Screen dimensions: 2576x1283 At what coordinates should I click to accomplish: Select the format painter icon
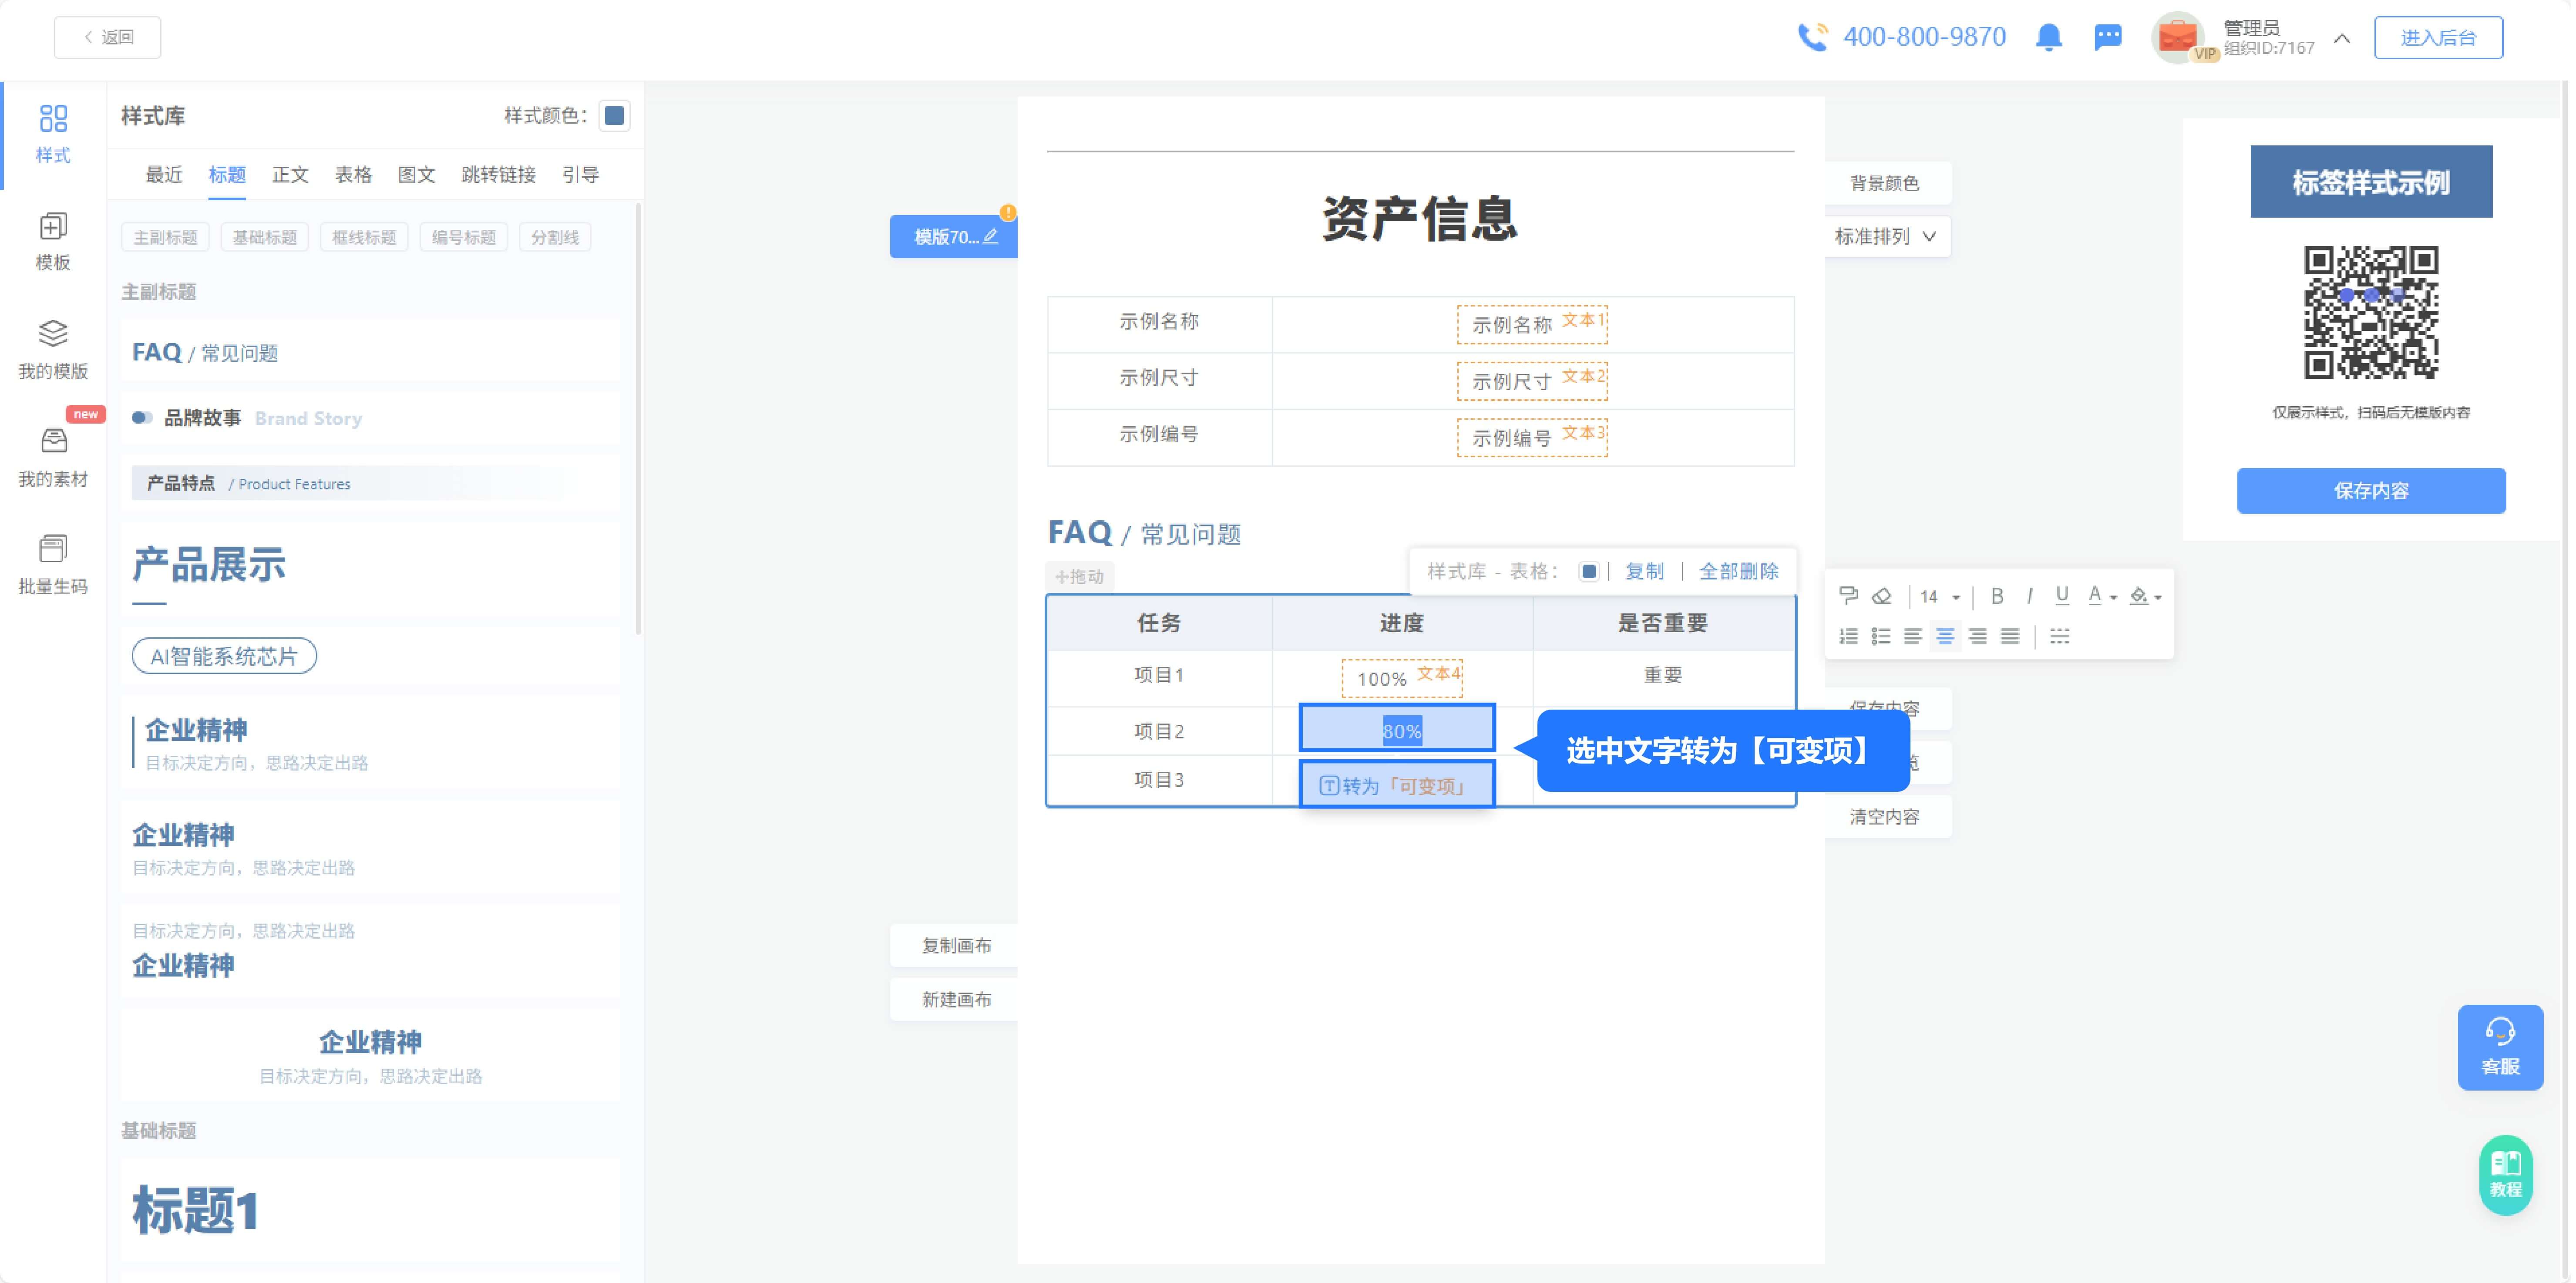(x=1848, y=595)
